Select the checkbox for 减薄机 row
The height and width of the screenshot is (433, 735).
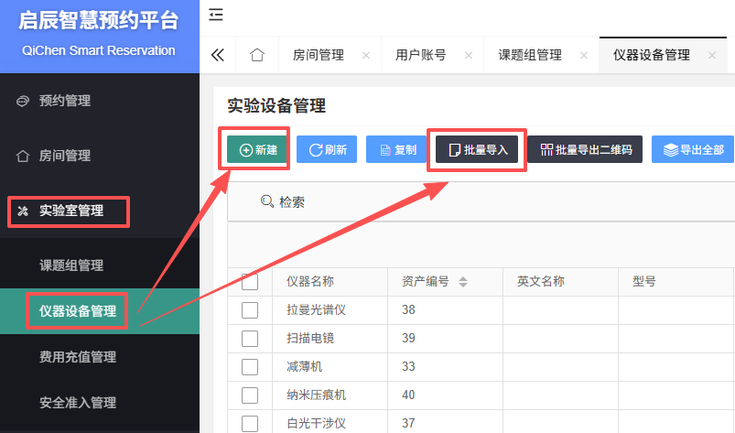pos(250,367)
